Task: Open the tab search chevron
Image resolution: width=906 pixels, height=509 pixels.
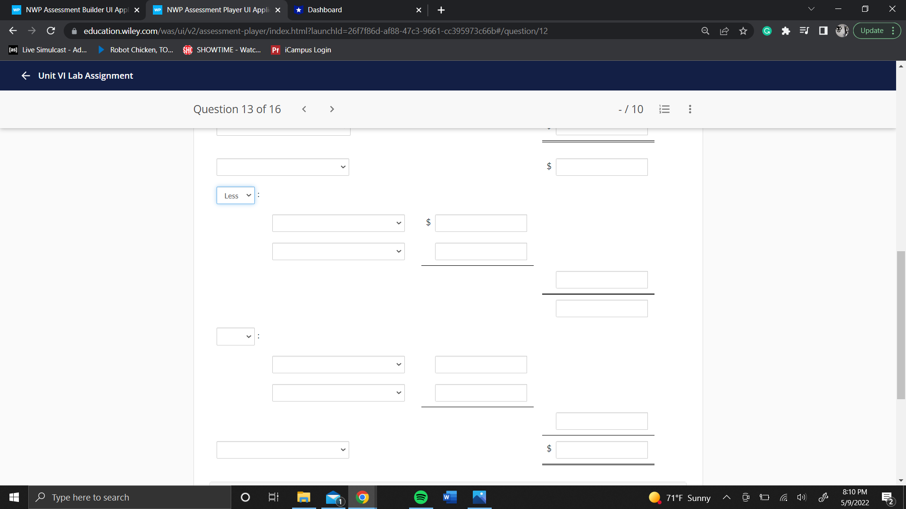Action: [x=811, y=8]
